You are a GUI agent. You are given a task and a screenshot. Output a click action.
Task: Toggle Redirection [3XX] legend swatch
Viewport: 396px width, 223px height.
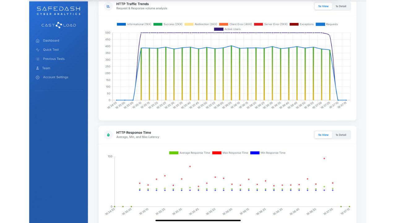tap(189, 24)
